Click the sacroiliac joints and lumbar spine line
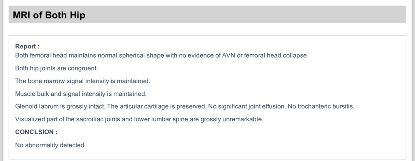The height and width of the screenshot is (161, 415). [x=139, y=119]
